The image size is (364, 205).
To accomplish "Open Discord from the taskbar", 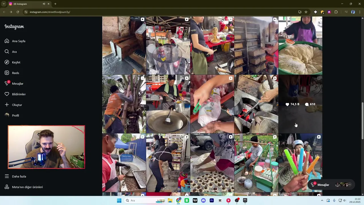I will pos(203,200).
